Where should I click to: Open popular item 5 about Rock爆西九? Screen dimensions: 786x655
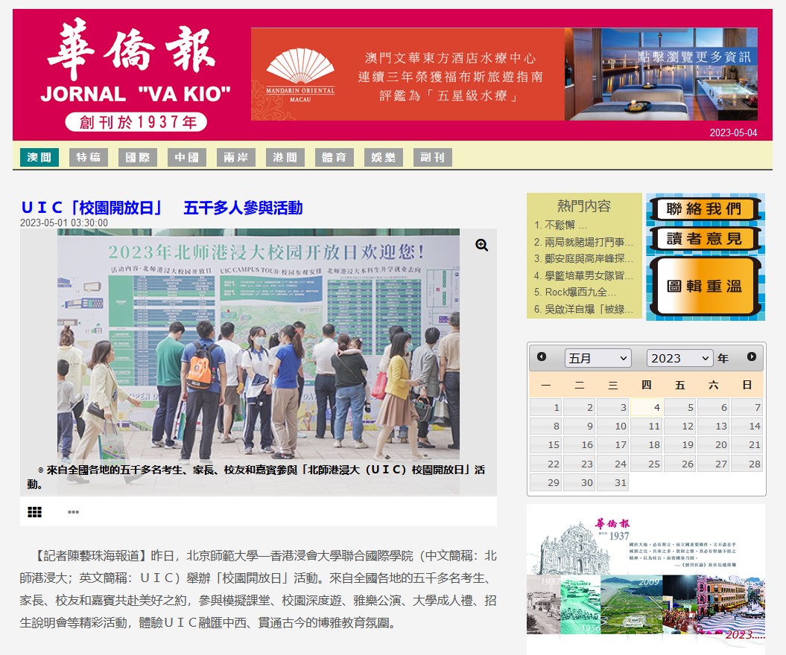(575, 292)
